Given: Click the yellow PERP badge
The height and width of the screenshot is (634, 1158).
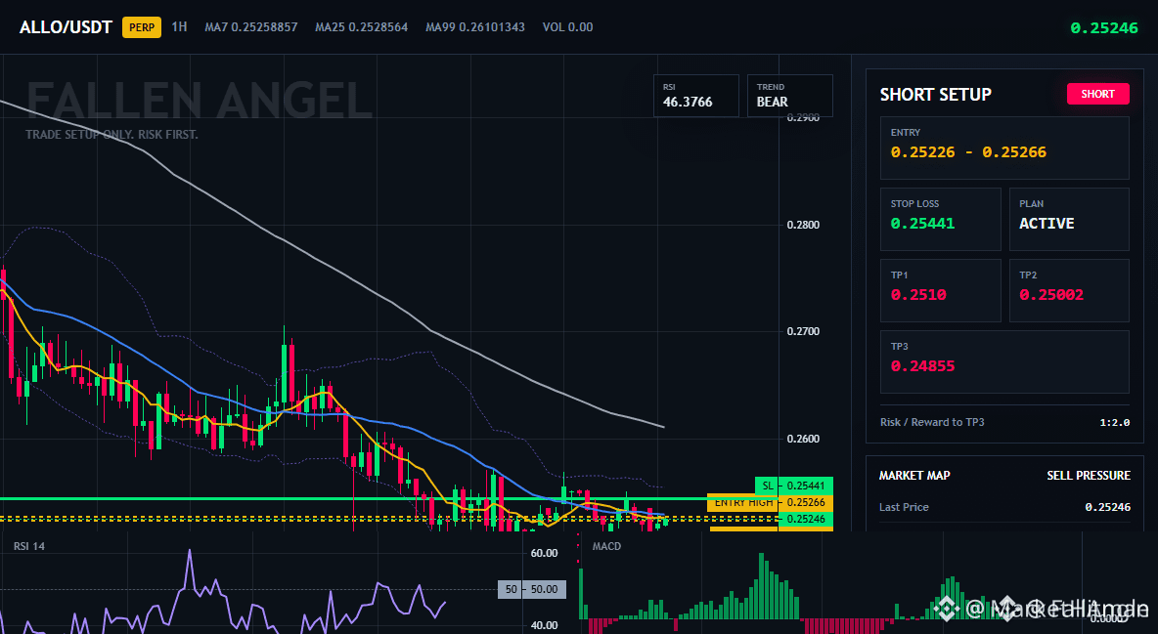Looking at the screenshot, I should (x=142, y=27).
